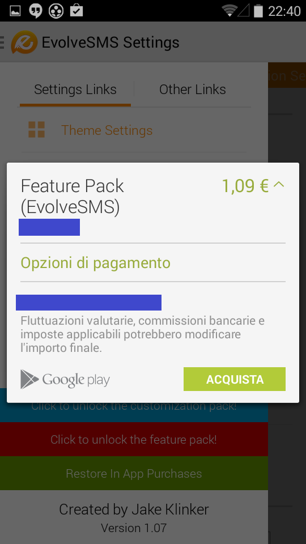Image resolution: width=306 pixels, height=544 pixels.
Task: Tap Click to unlock the feature pack
Action: click(134, 439)
